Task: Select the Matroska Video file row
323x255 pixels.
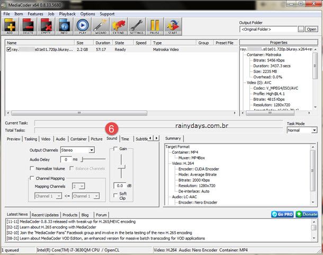Action: pos(122,49)
